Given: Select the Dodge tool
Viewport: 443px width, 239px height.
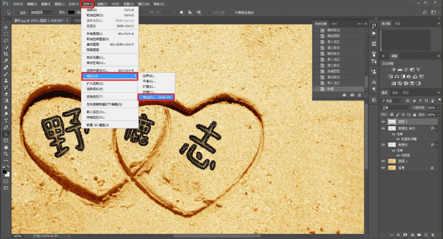Looking at the screenshot, I should (x=6, y=114).
